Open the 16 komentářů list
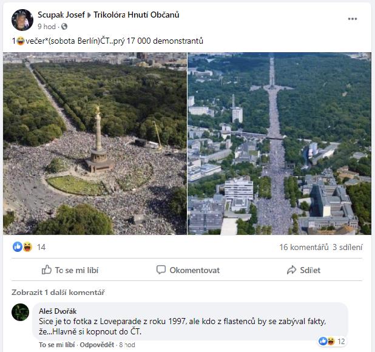 [x=303, y=247]
